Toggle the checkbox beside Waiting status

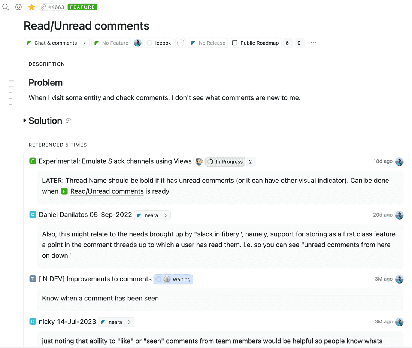click(158, 279)
